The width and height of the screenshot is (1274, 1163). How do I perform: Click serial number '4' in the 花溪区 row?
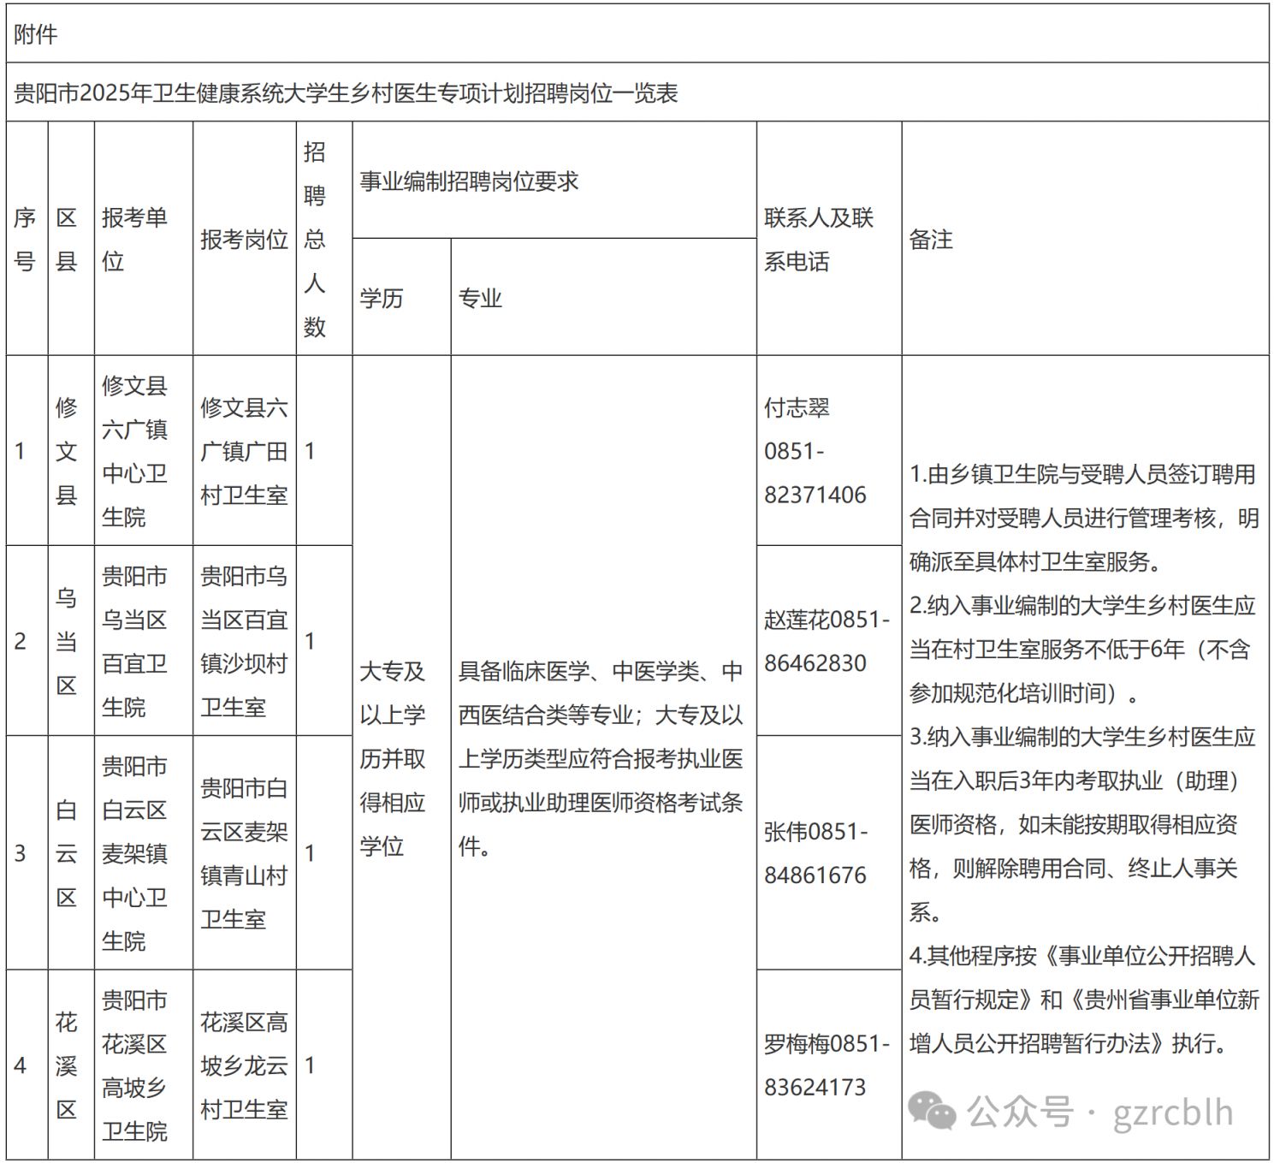(21, 1065)
